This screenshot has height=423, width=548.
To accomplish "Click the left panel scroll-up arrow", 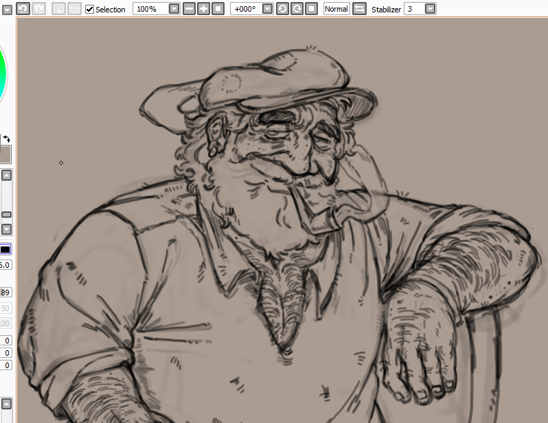I will coord(7,175).
